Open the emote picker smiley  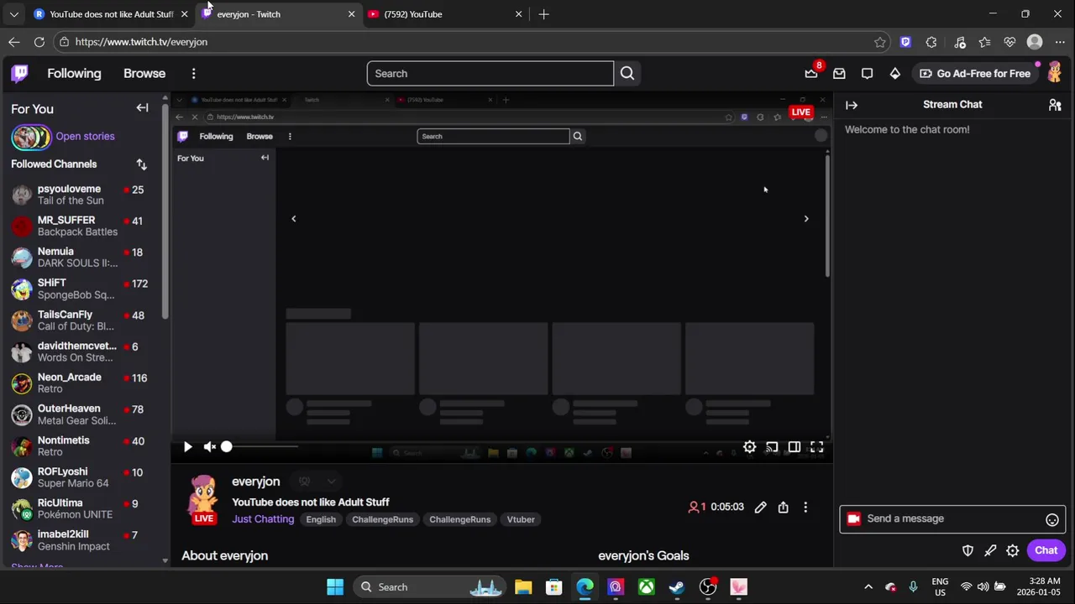(x=1051, y=519)
